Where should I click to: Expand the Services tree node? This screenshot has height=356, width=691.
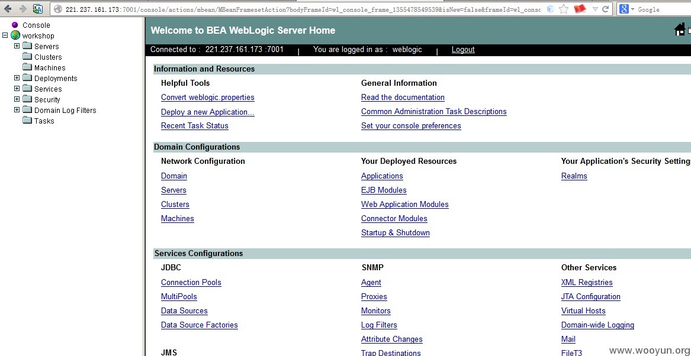(x=17, y=89)
